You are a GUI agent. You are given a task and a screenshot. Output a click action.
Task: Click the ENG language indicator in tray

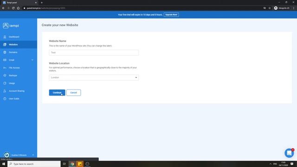(x=275, y=164)
